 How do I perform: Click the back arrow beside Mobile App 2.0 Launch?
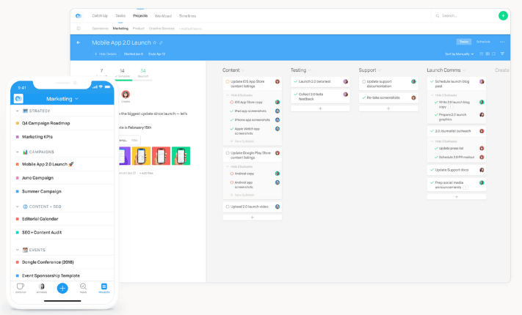tap(79, 42)
